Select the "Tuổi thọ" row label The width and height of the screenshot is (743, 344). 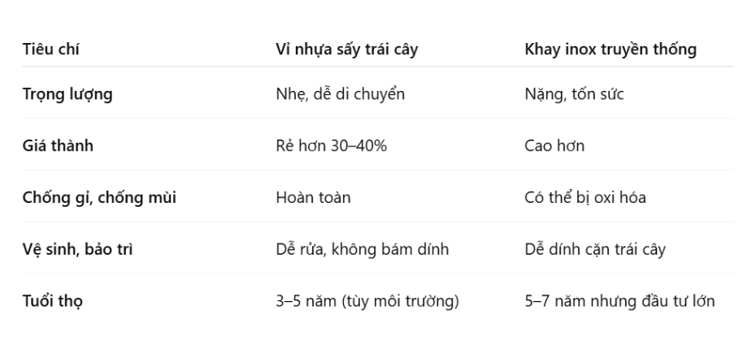[53, 301]
